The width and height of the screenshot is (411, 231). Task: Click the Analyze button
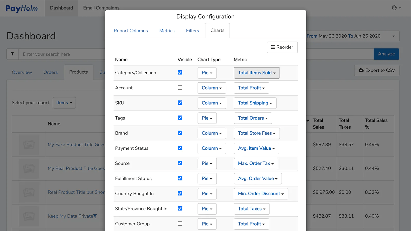point(386,54)
